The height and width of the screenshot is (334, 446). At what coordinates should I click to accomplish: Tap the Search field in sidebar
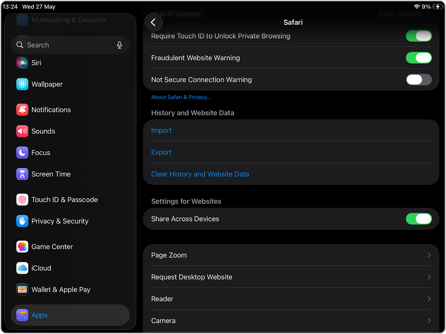70,45
